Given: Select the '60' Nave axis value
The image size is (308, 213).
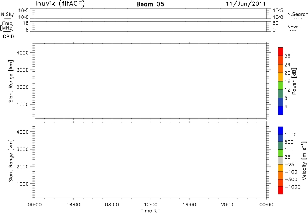Looking at the screenshot, I should (x=275, y=23).
